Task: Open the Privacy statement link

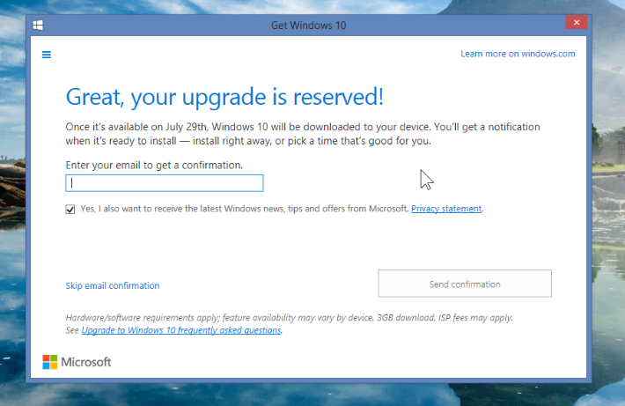Action: click(x=446, y=209)
